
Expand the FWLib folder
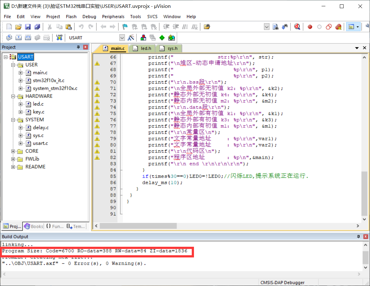coord(13,159)
